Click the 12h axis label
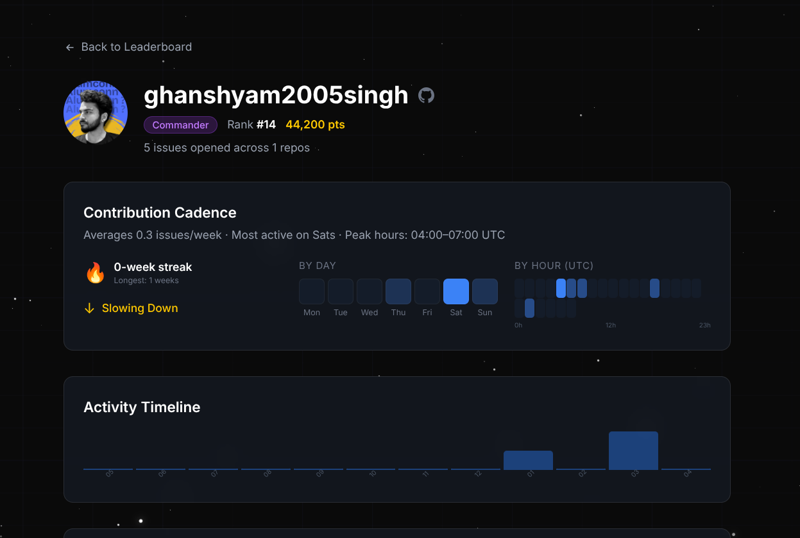 tap(611, 325)
